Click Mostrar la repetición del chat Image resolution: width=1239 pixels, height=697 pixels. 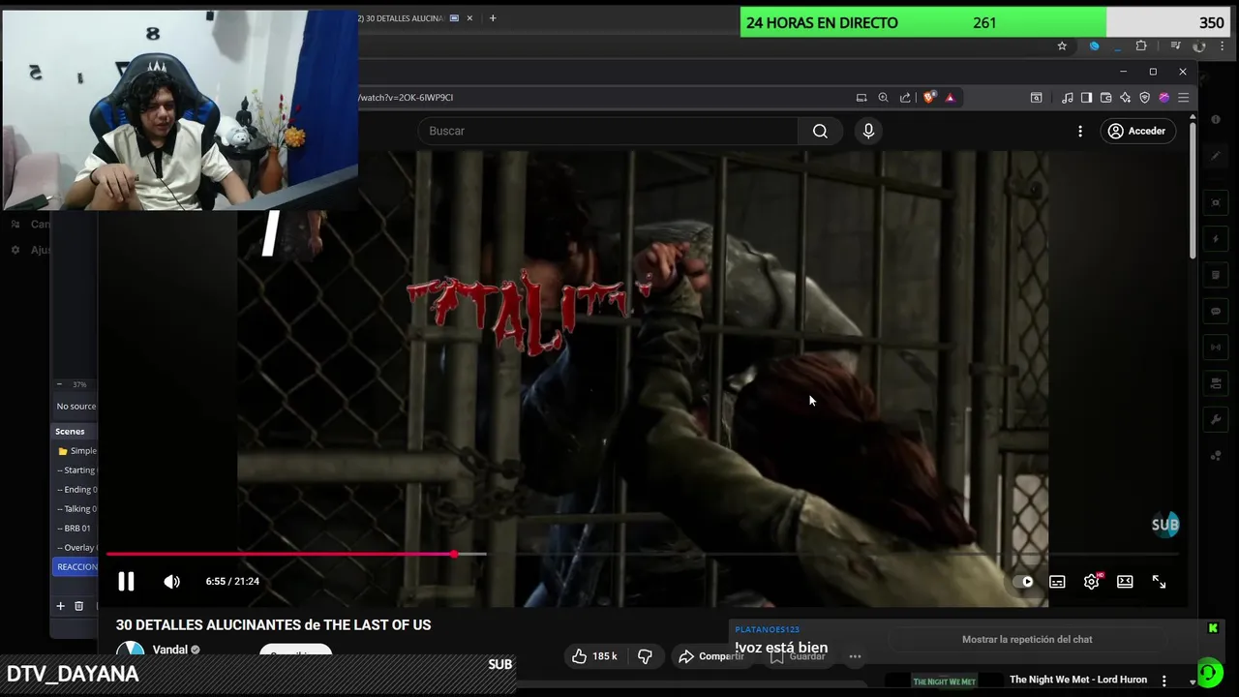pos(1027,639)
